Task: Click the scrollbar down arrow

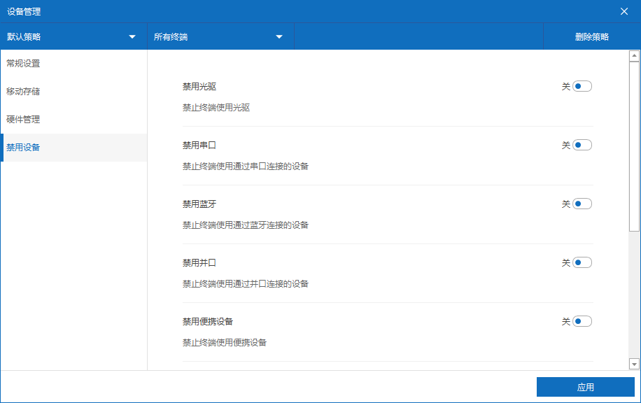Action: pos(634,364)
